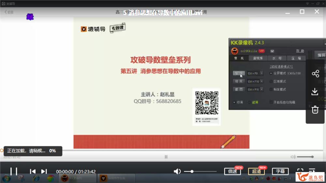Select the 全屏模式 radio option
The image size is (326, 183).
point(271,73)
